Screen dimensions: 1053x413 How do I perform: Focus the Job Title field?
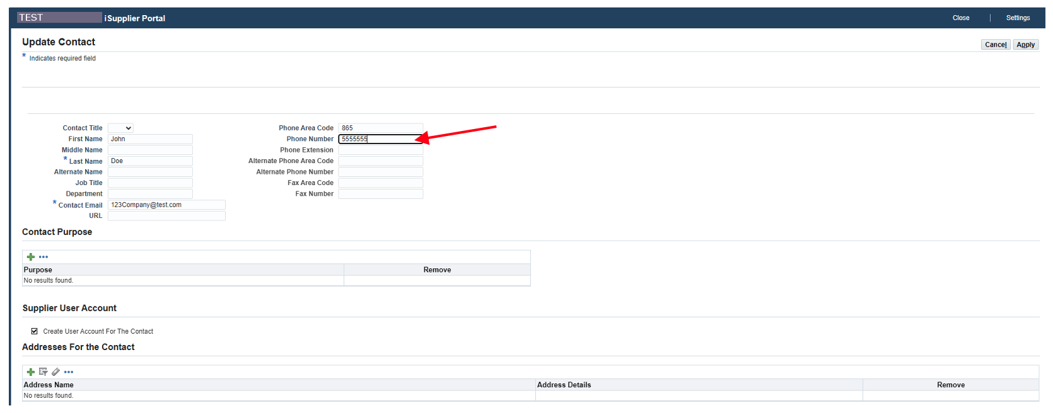coord(150,183)
